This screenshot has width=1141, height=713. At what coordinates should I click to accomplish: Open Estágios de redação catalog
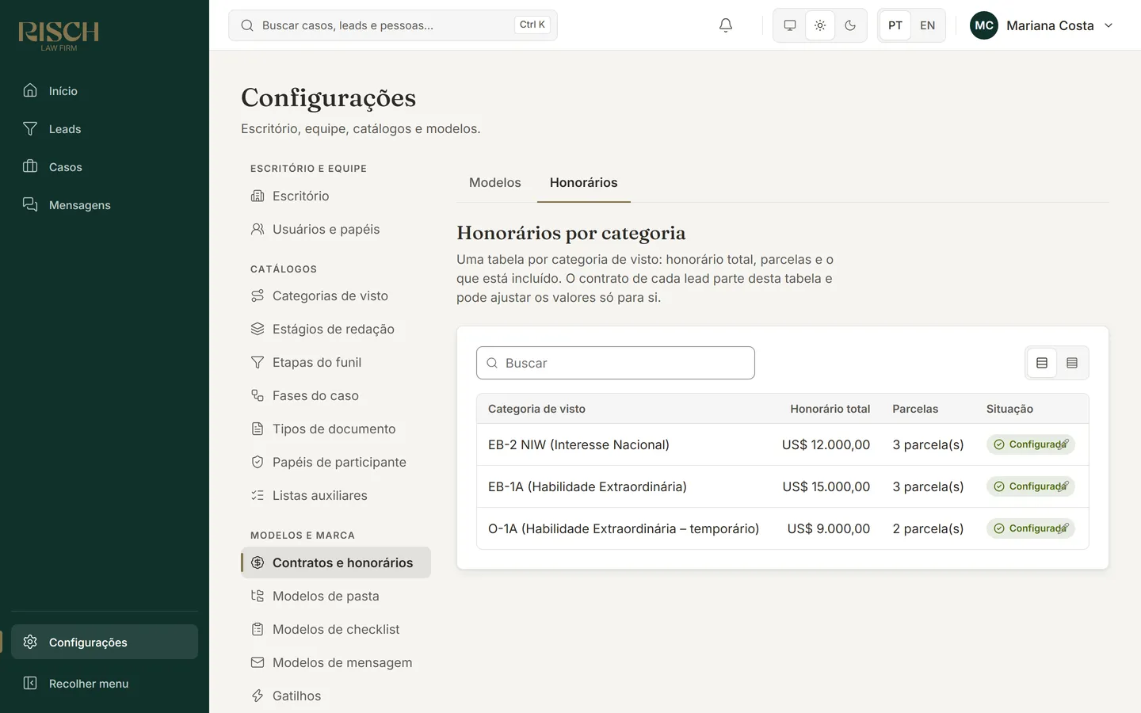point(336,329)
